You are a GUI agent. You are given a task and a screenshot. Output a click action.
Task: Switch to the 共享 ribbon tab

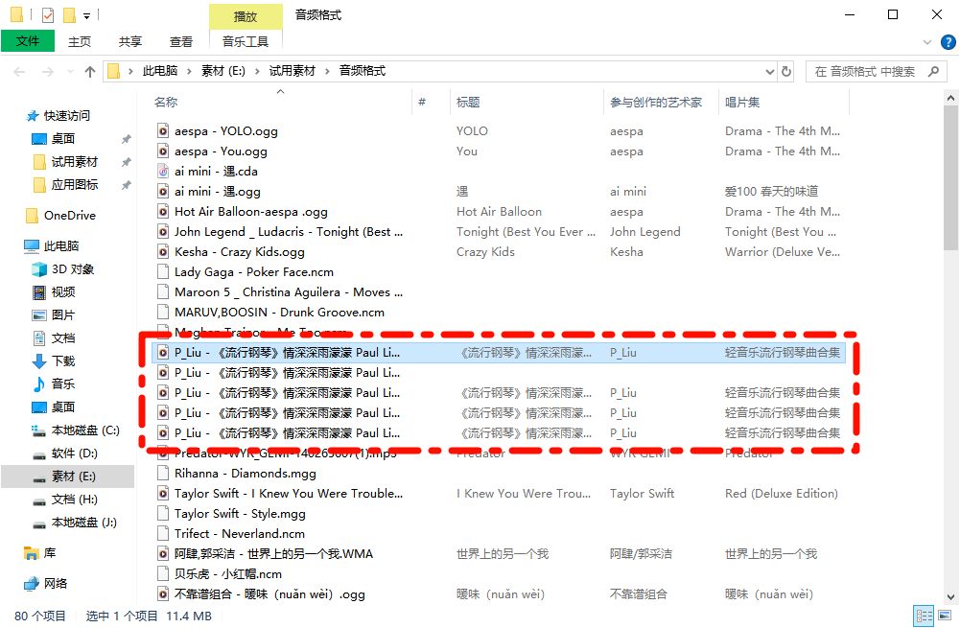click(129, 41)
